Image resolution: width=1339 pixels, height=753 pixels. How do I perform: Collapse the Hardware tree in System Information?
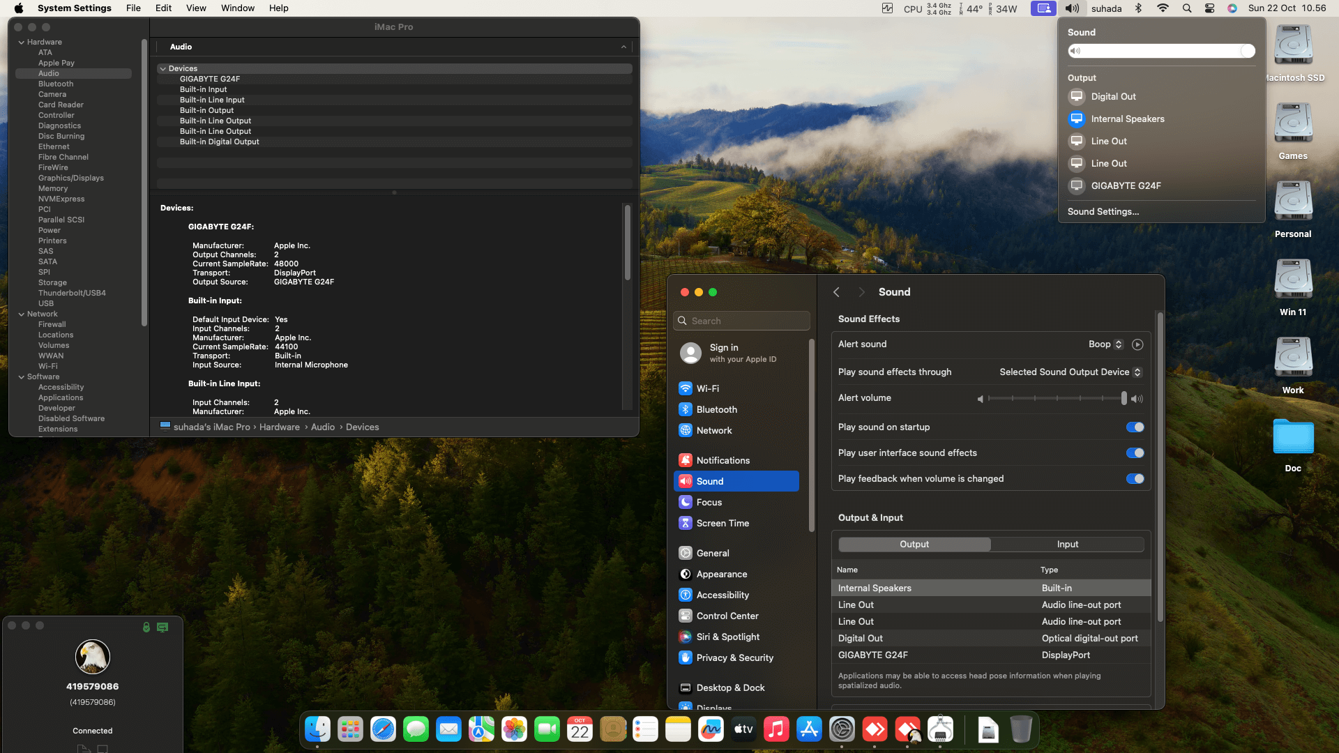click(x=22, y=43)
